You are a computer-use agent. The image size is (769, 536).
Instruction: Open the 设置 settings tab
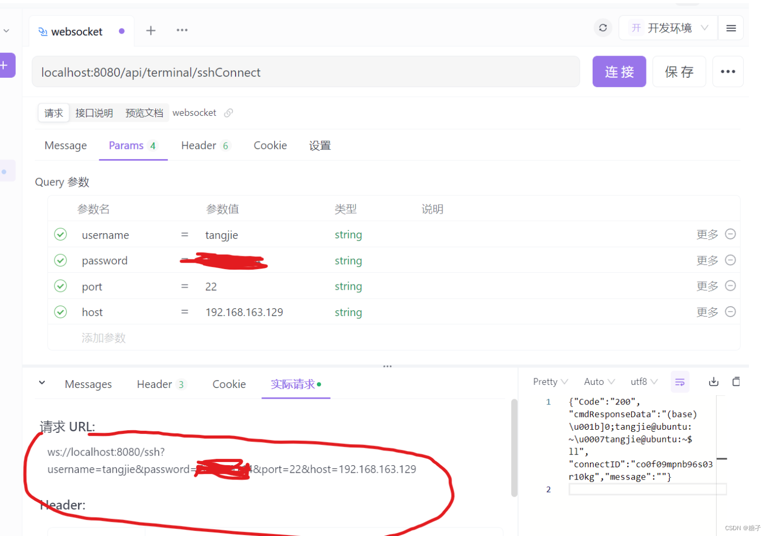[320, 145]
